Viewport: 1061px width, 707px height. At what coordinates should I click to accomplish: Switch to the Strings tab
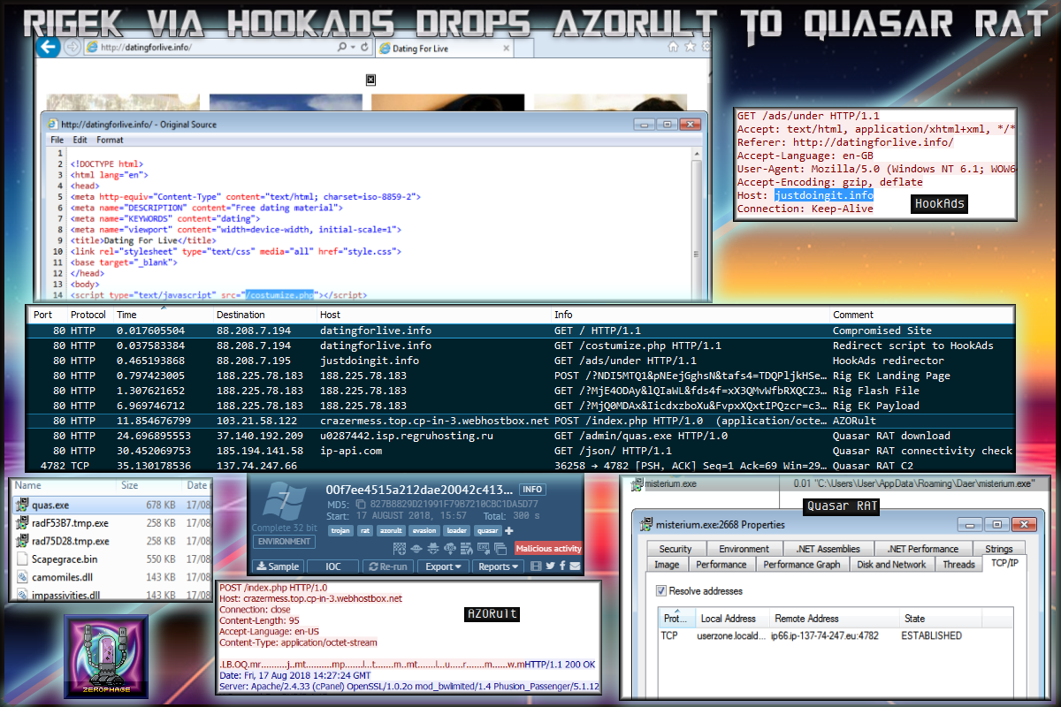[998, 549]
